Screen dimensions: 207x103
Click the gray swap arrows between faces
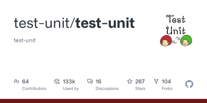tap(176, 40)
